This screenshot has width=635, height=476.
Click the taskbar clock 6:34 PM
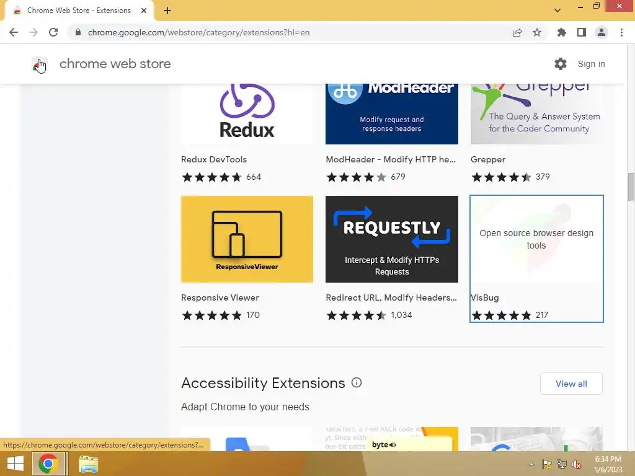click(x=608, y=459)
